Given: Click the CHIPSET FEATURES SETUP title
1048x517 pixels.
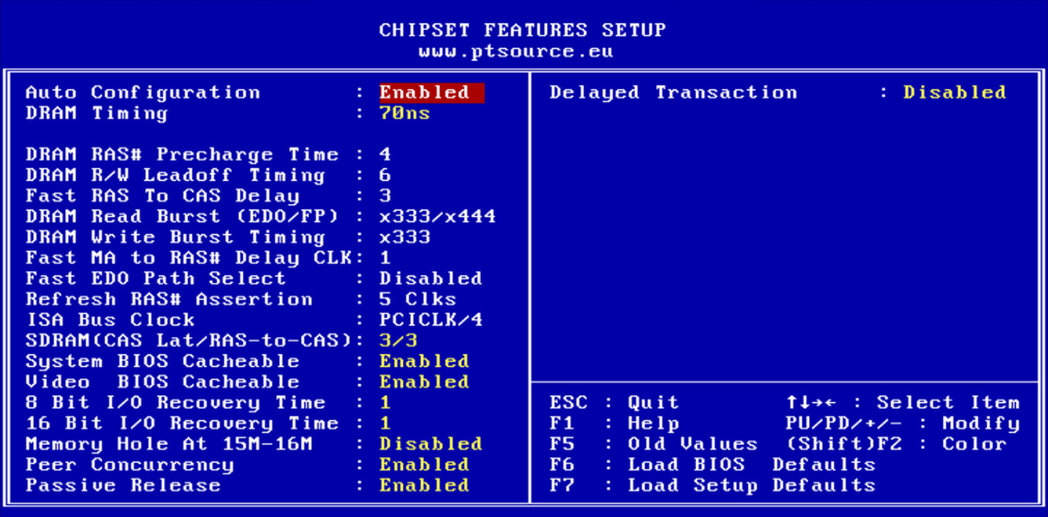Looking at the screenshot, I should (523, 30).
